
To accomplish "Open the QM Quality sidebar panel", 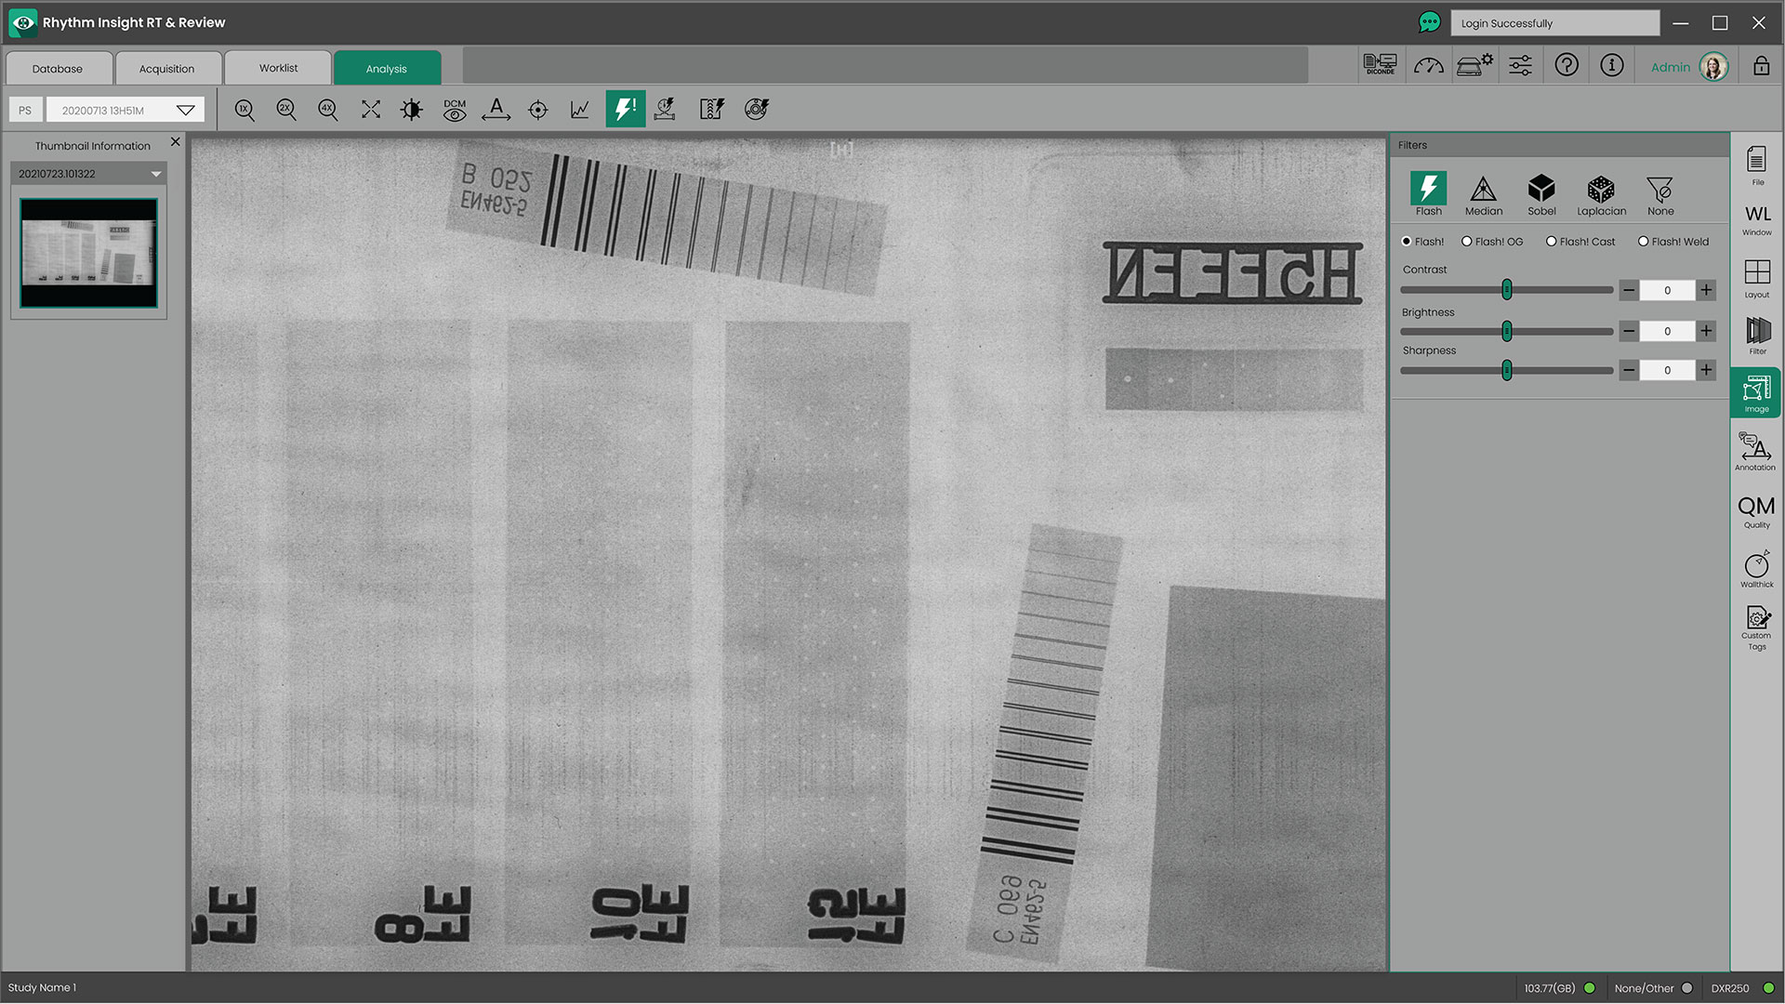I will point(1756,511).
